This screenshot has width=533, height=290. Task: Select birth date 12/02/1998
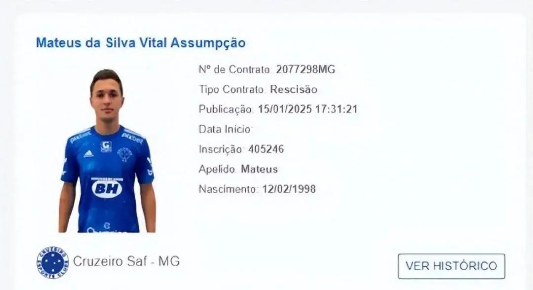coord(289,189)
